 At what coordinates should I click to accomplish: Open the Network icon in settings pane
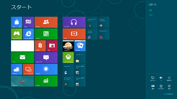point(153,79)
